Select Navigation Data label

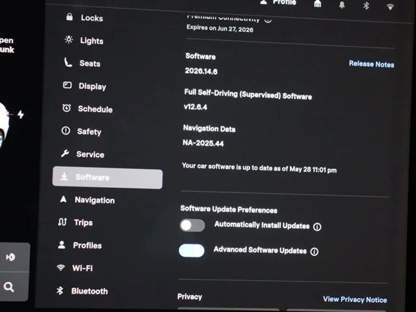pyautogui.click(x=209, y=129)
